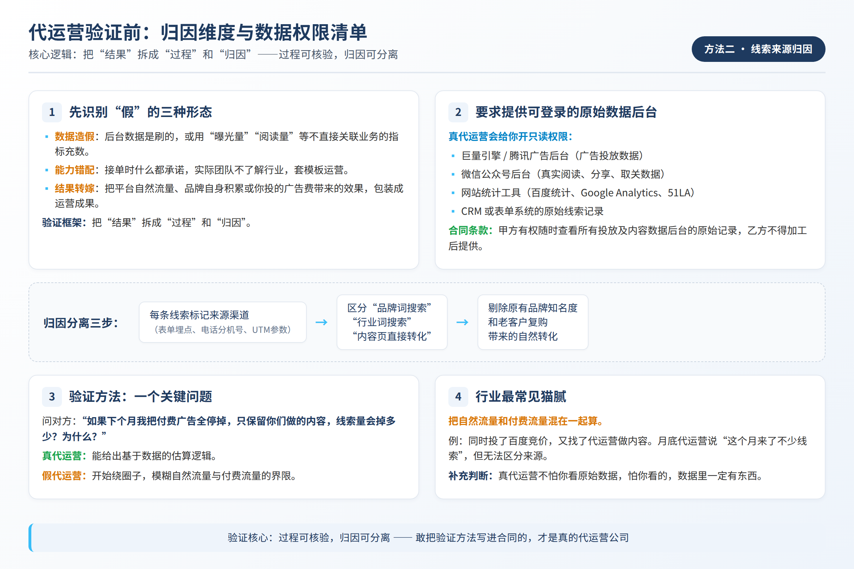The image size is (854, 569).
Task: Click the blue line 真代运营会给你开只读权限
Action: point(510,137)
